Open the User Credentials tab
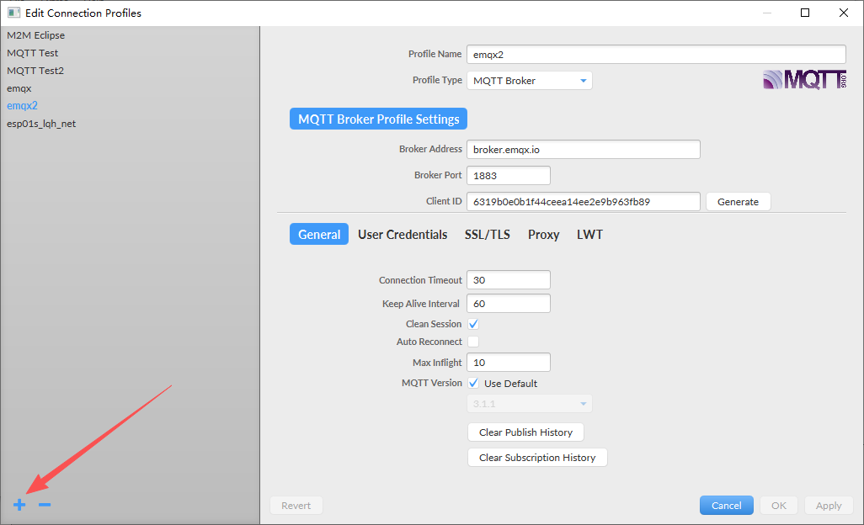The height and width of the screenshot is (525, 864). [x=403, y=235]
